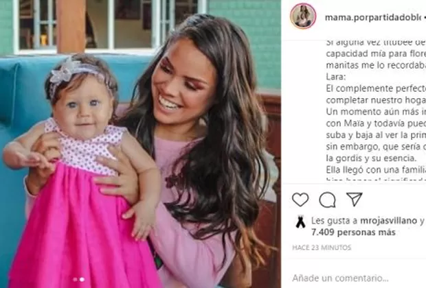The width and height of the screenshot is (426, 288).
Task: Click the dot separator after the username
Action: (424, 17)
